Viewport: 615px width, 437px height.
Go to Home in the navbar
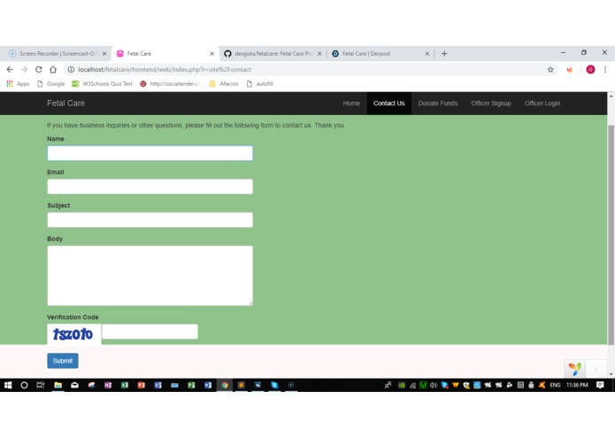(x=351, y=103)
